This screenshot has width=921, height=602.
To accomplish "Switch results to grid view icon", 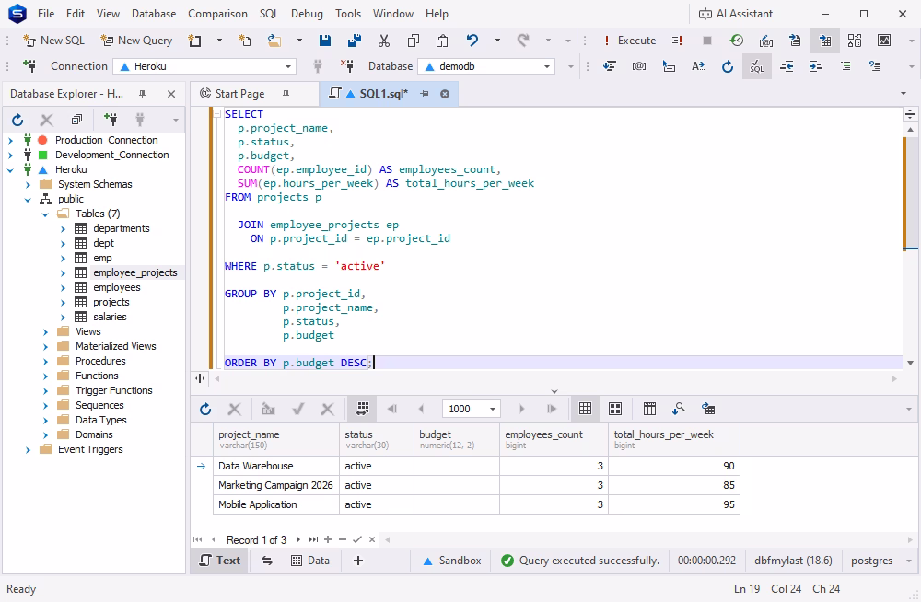I will coord(585,409).
